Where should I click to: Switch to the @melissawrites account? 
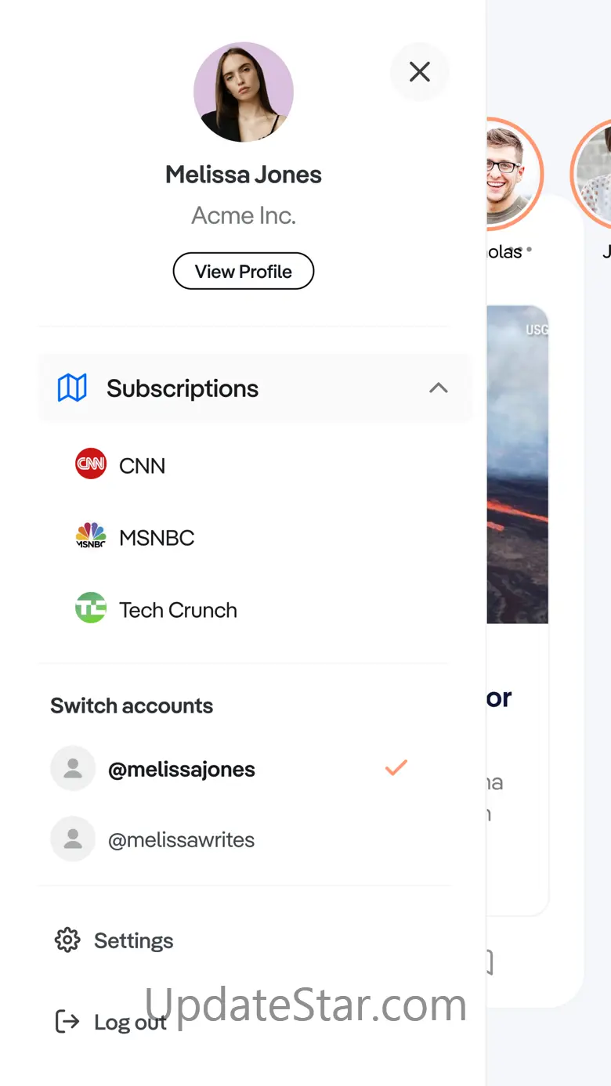pos(182,840)
